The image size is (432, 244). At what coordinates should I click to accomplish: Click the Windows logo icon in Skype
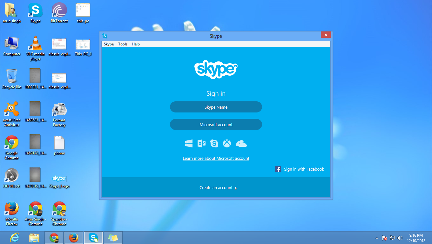(189, 144)
